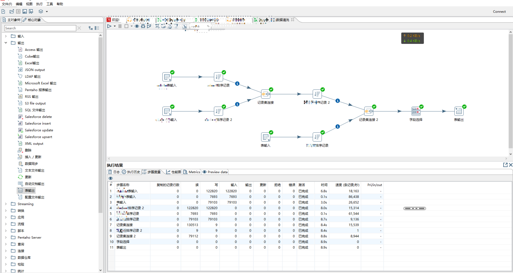513x273 pixels.
Task: Switch to the 执行历史 tab
Action: (131, 172)
